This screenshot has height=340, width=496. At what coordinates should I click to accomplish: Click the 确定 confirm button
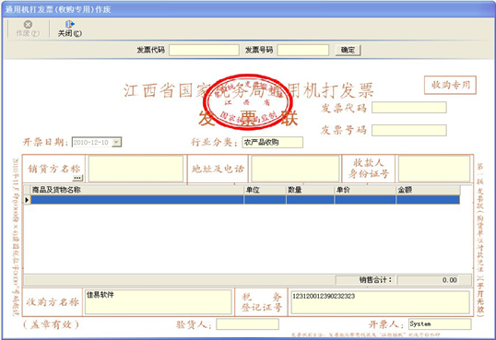click(348, 50)
